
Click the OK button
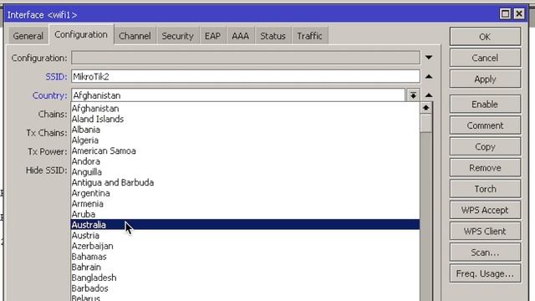pos(485,37)
